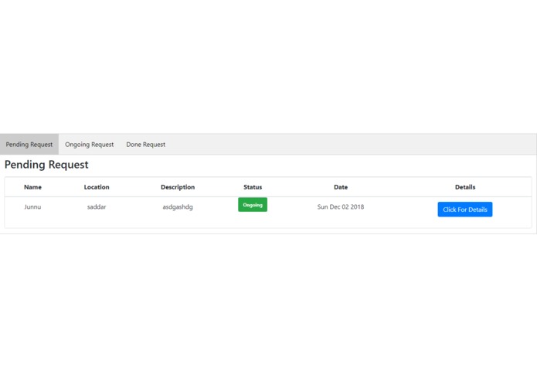This screenshot has width=537, height=382.
Task: Select the Status column header
Action: coord(253,187)
